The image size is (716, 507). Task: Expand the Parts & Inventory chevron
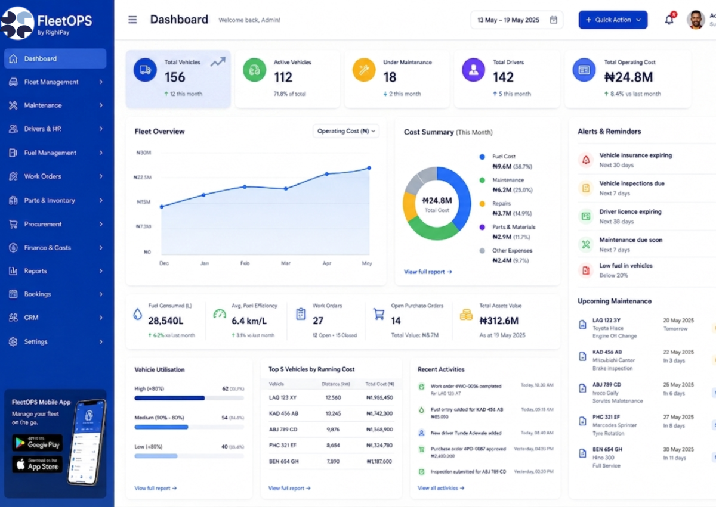click(x=101, y=201)
